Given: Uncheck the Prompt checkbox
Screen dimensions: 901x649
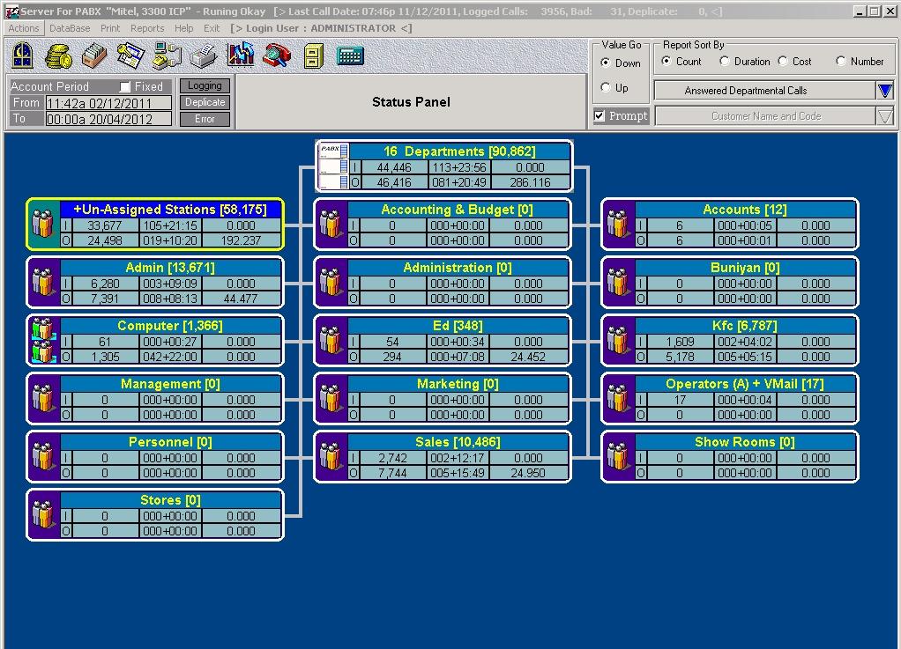Looking at the screenshot, I should point(599,116).
